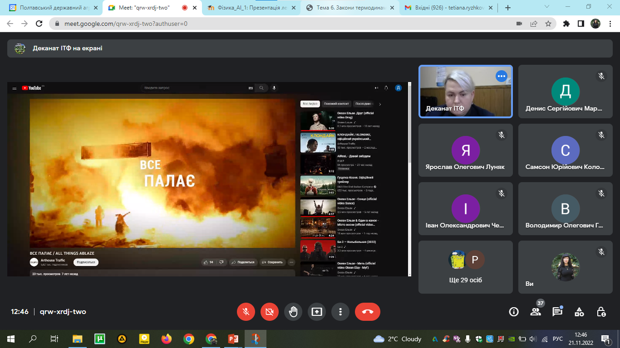This screenshot has height=348, width=620.
Task: Open battery status tray icon
Action: tap(522, 338)
